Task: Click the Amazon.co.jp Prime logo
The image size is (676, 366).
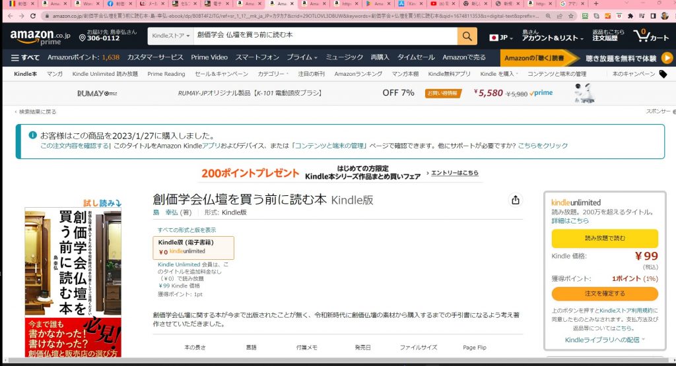Action: (x=40, y=36)
